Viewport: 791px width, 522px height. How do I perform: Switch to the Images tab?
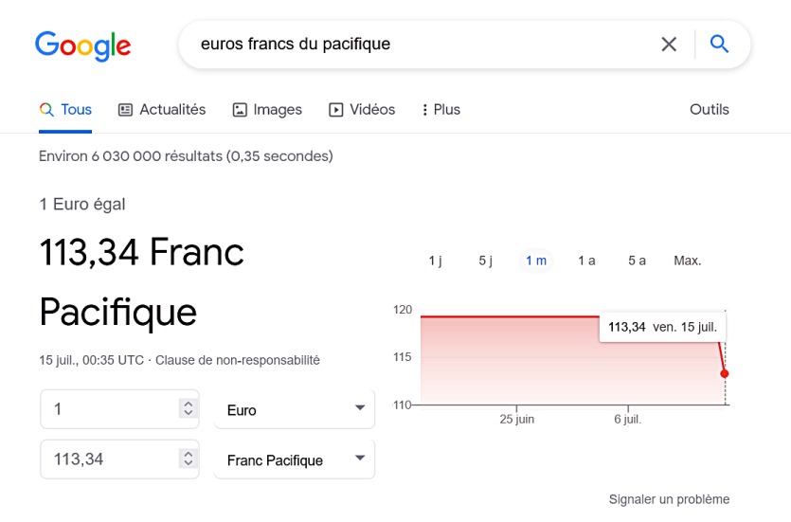[267, 109]
